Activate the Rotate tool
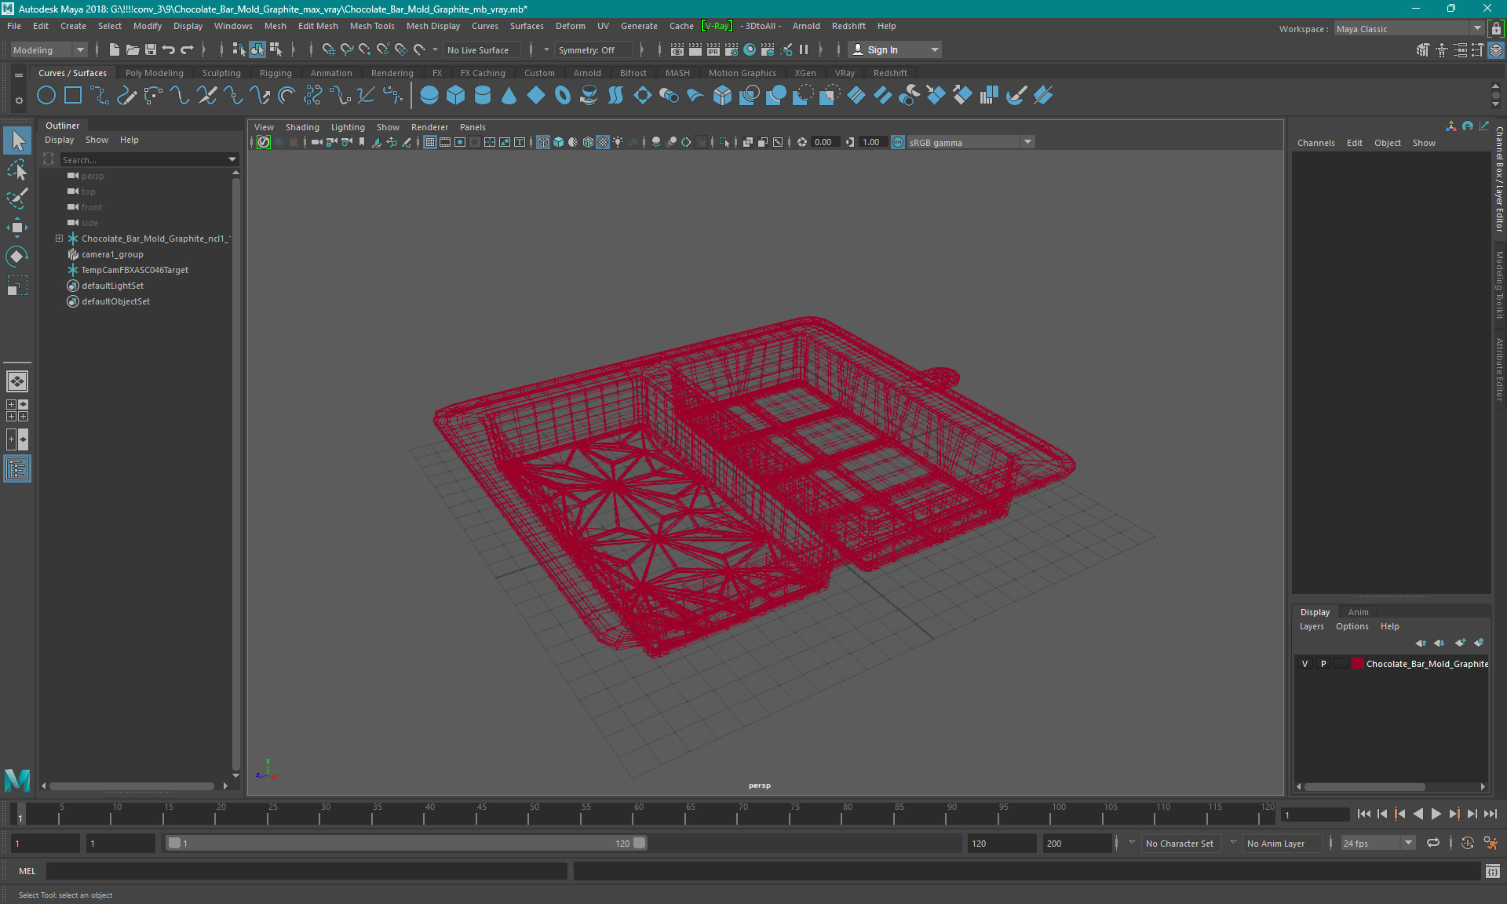The image size is (1507, 904). point(17,257)
